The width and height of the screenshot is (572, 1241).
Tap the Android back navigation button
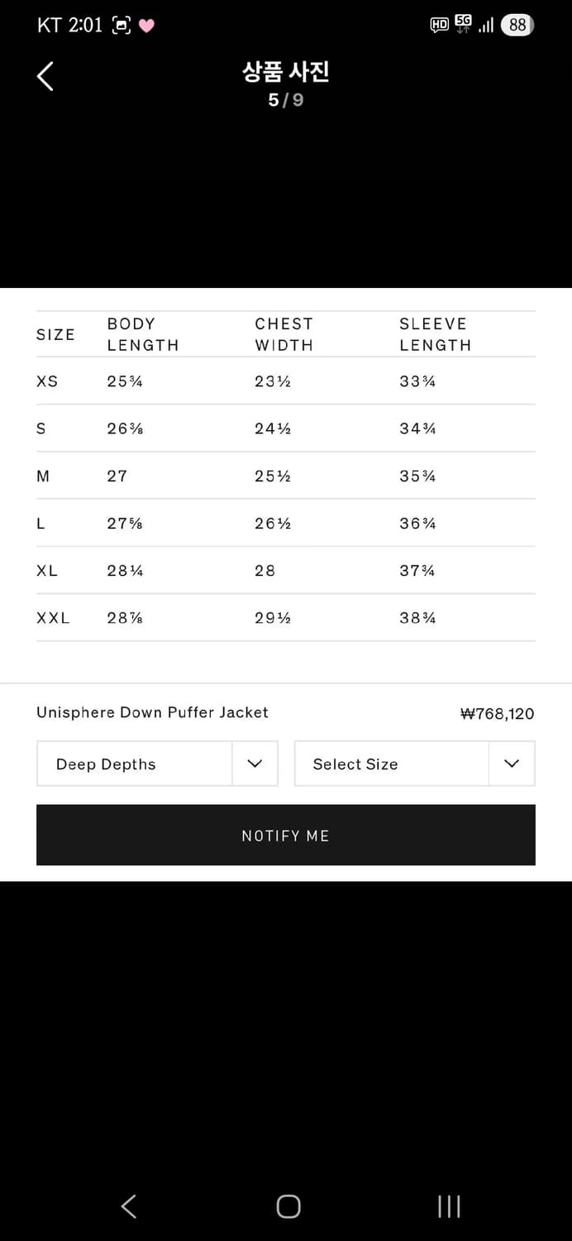click(x=129, y=1206)
